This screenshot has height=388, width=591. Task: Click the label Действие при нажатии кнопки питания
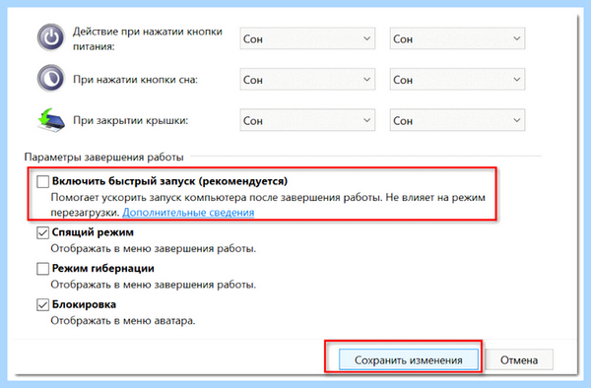[148, 38]
